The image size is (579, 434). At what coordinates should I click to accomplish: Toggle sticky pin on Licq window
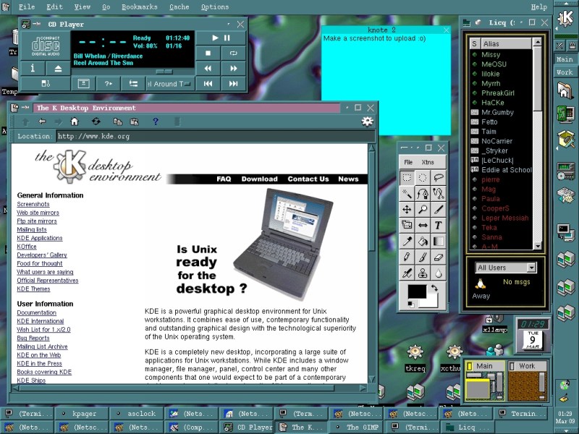478,22
